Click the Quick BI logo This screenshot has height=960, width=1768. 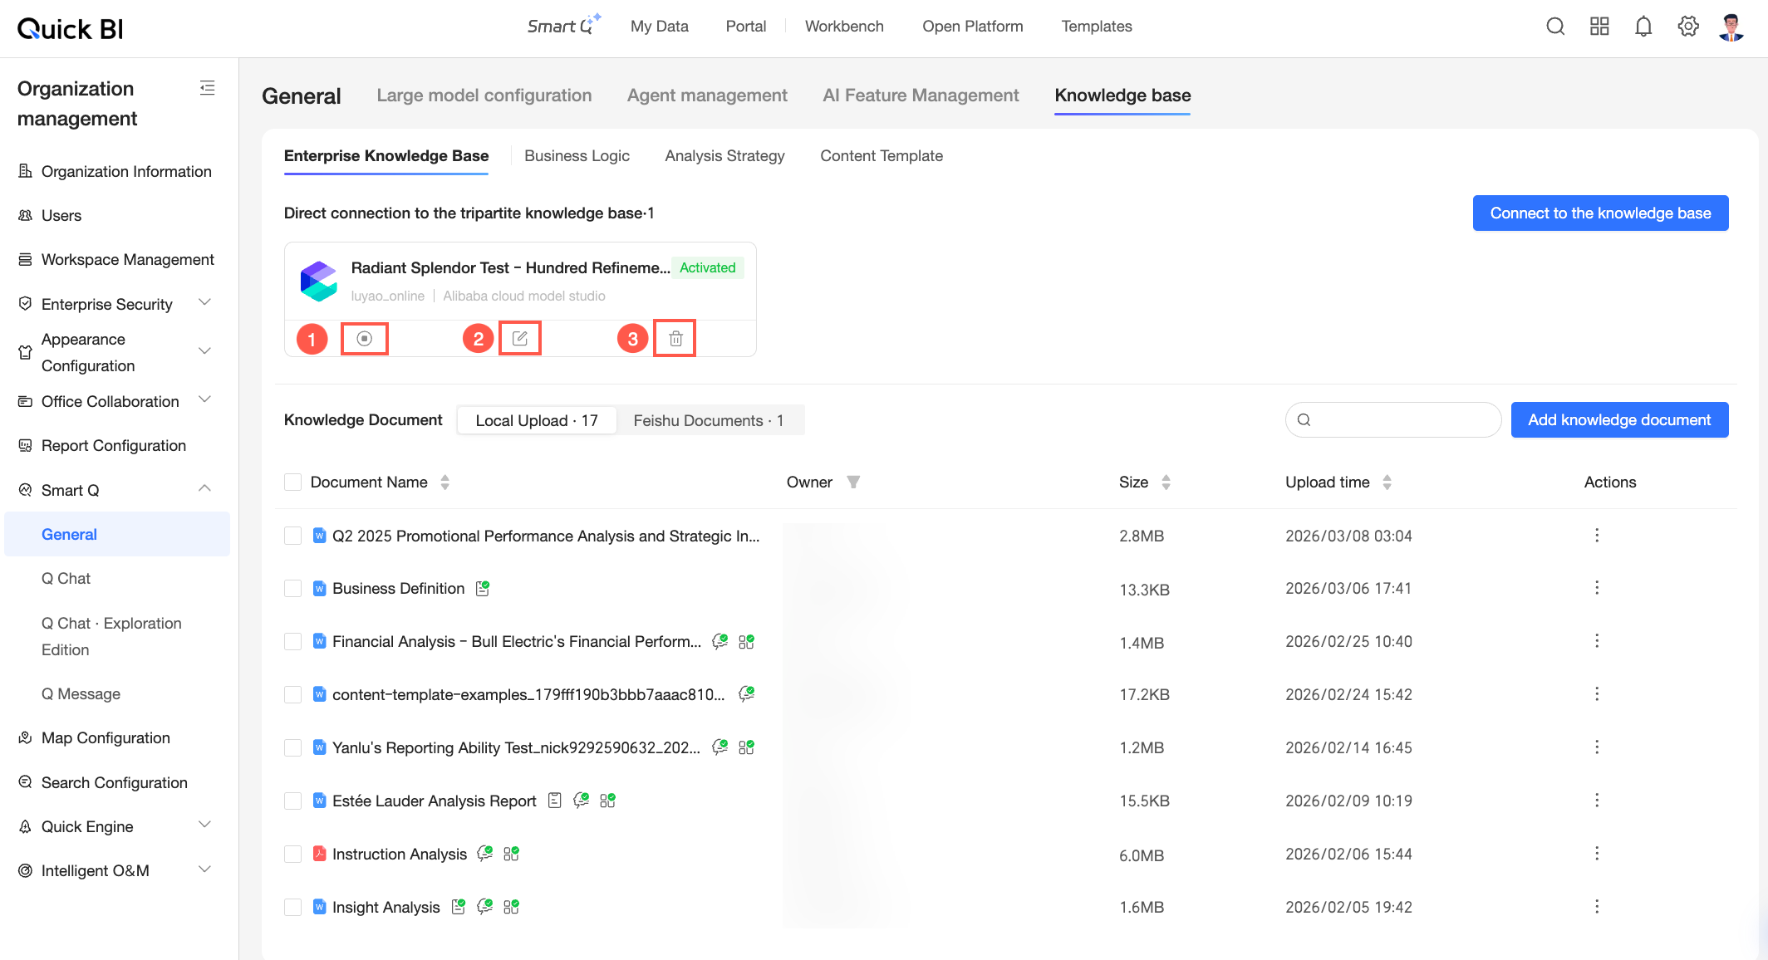coord(70,29)
